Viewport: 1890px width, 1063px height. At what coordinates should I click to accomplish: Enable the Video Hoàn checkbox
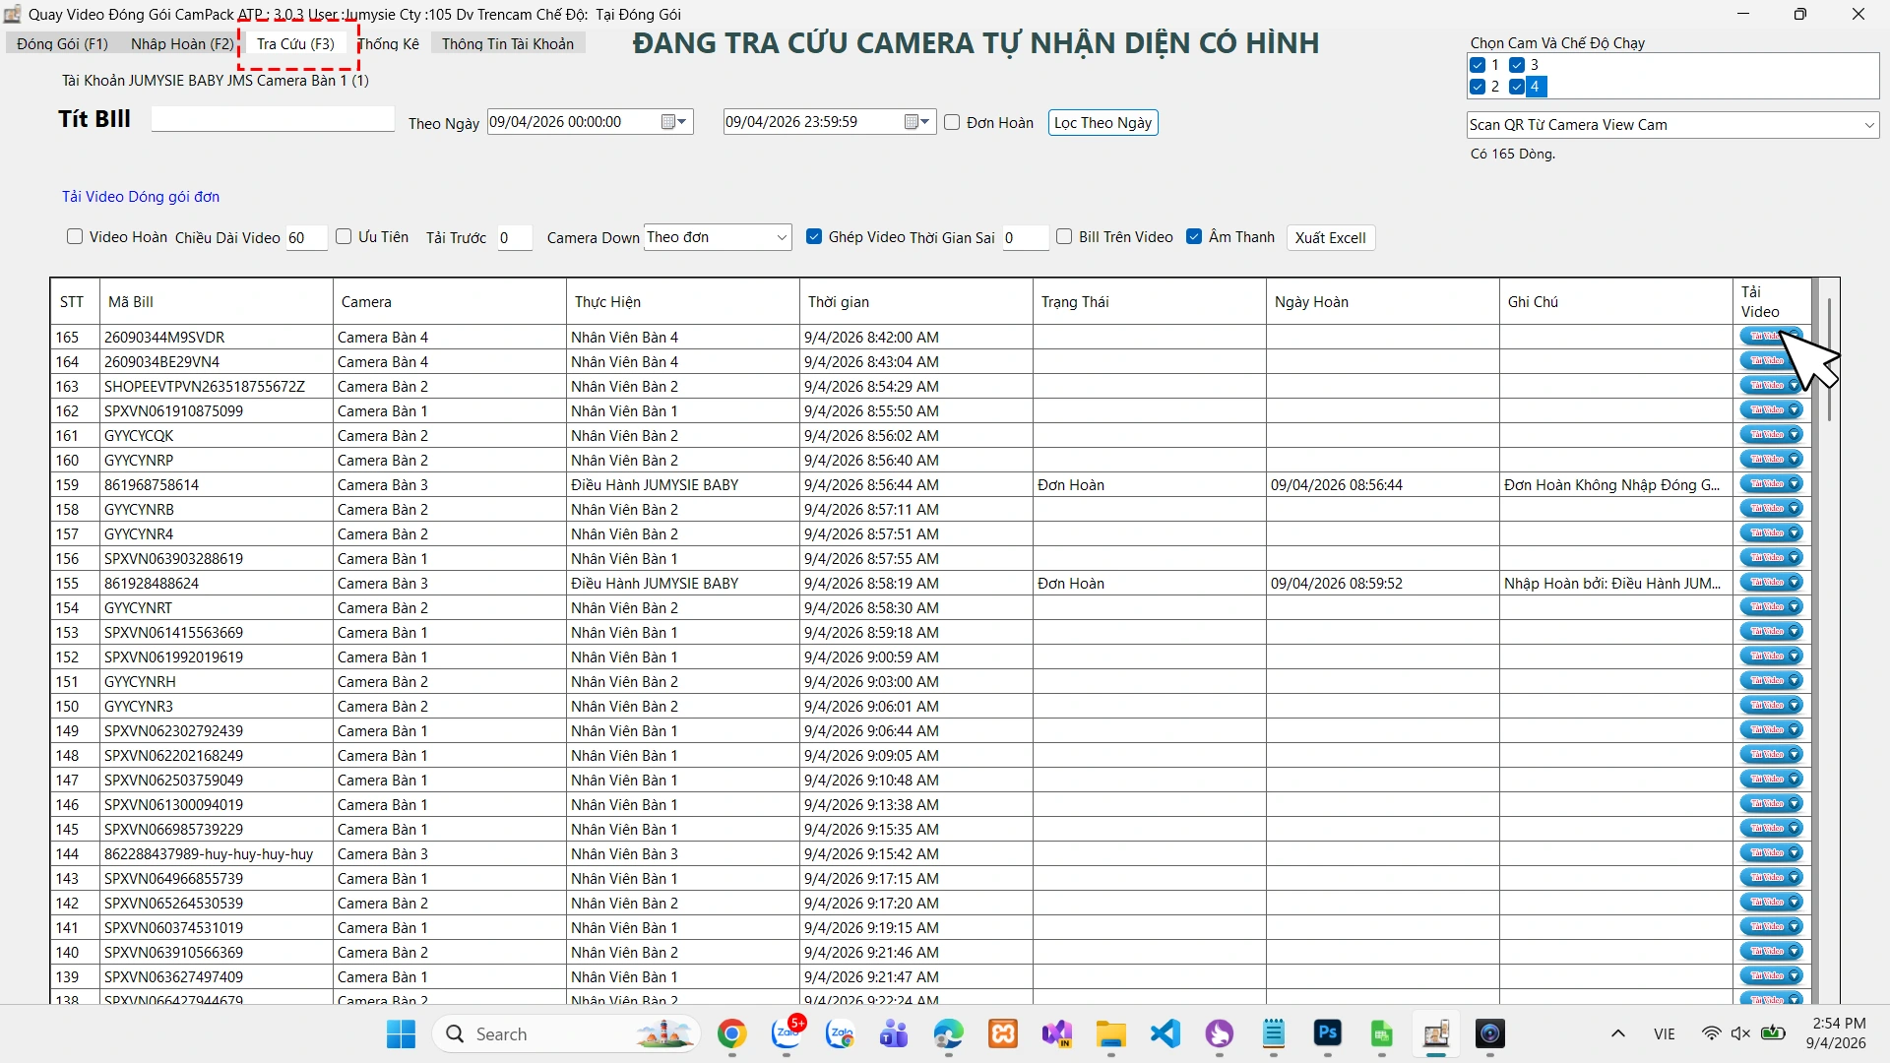click(75, 237)
